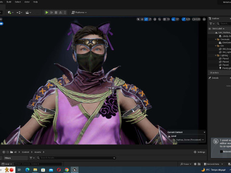Collapse the Cinematic folder in Outliner
Image resolution: width=231 pixels, height=173 pixels.
pos(216,39)
